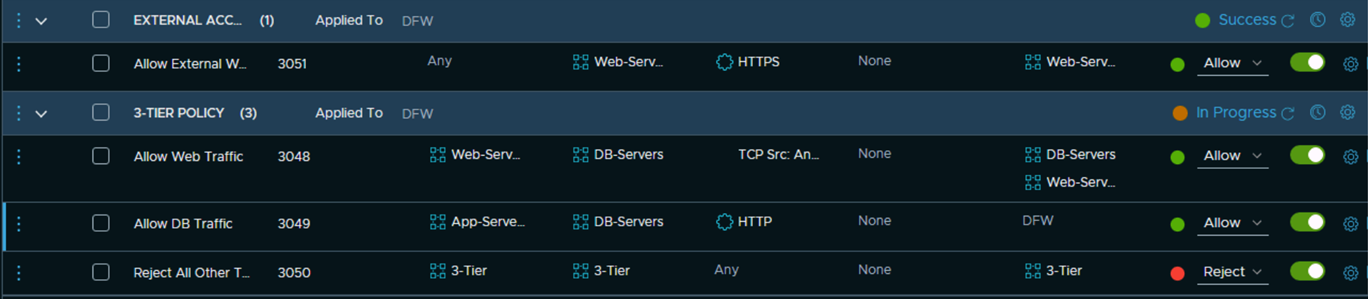The height and width of the screenshot is (299, 1368).
Task: Click the In Progress status link
Action: 1236,112
